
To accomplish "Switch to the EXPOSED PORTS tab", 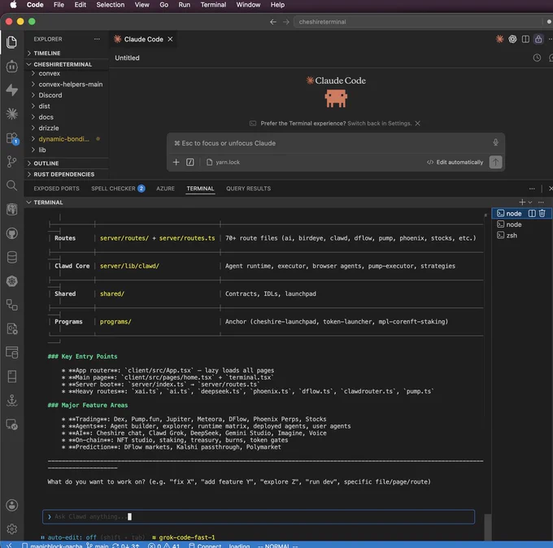I will point(56,189).
